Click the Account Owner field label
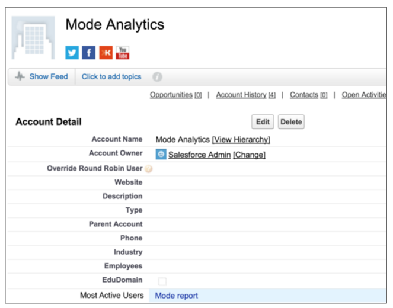This screenshot has height=308, width=393. click(x=116, y=153)
